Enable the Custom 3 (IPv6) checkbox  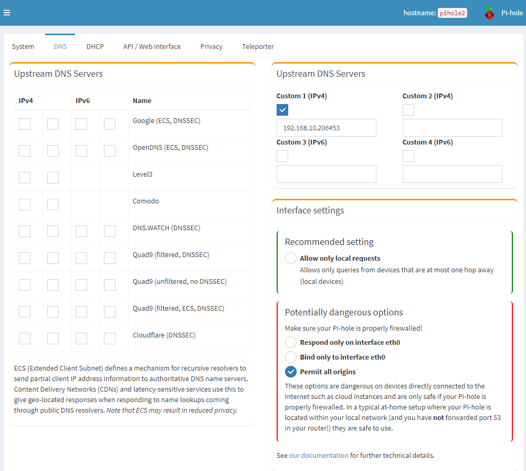tap(282, 156)
